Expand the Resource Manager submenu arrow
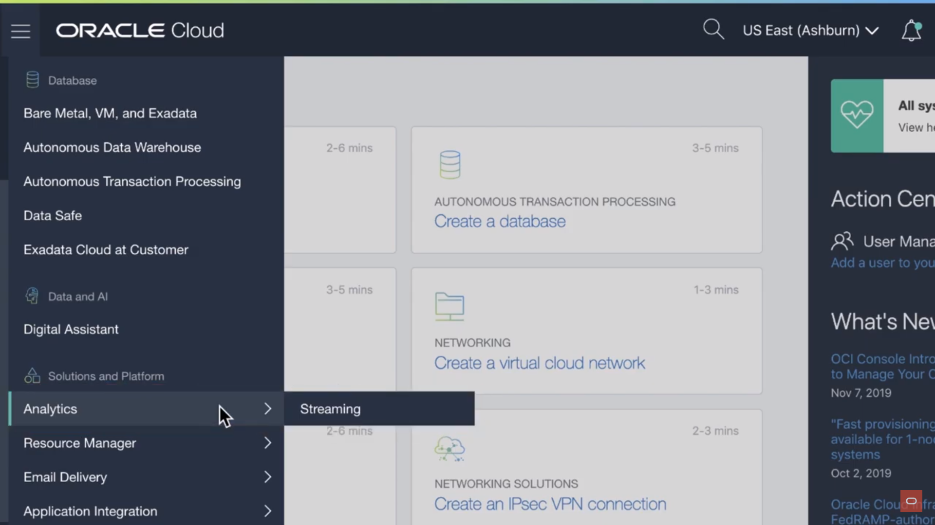 (x=267, y=443)
